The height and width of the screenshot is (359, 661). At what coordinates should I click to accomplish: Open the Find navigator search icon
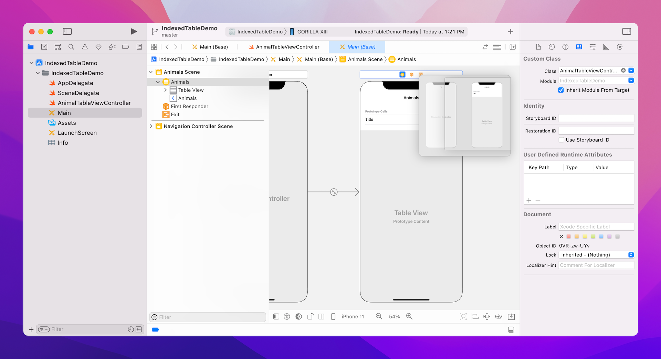pos(71,47)
